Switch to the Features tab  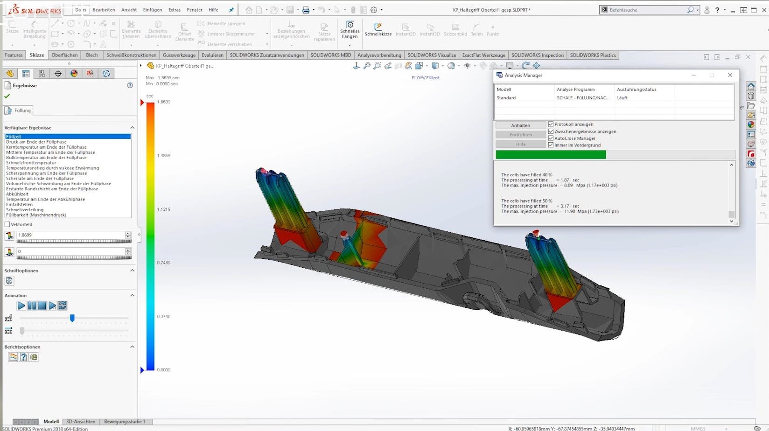pyautogui.click(x=14, y=55)
